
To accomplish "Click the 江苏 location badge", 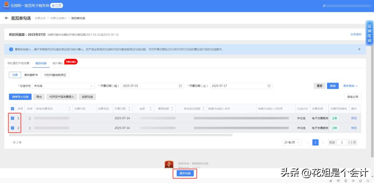I will click(56, 6).
